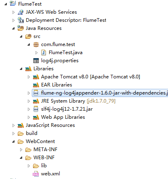
Task: Select the slf4j-log4j12-1.7.21.jar label
Action: 67,109
